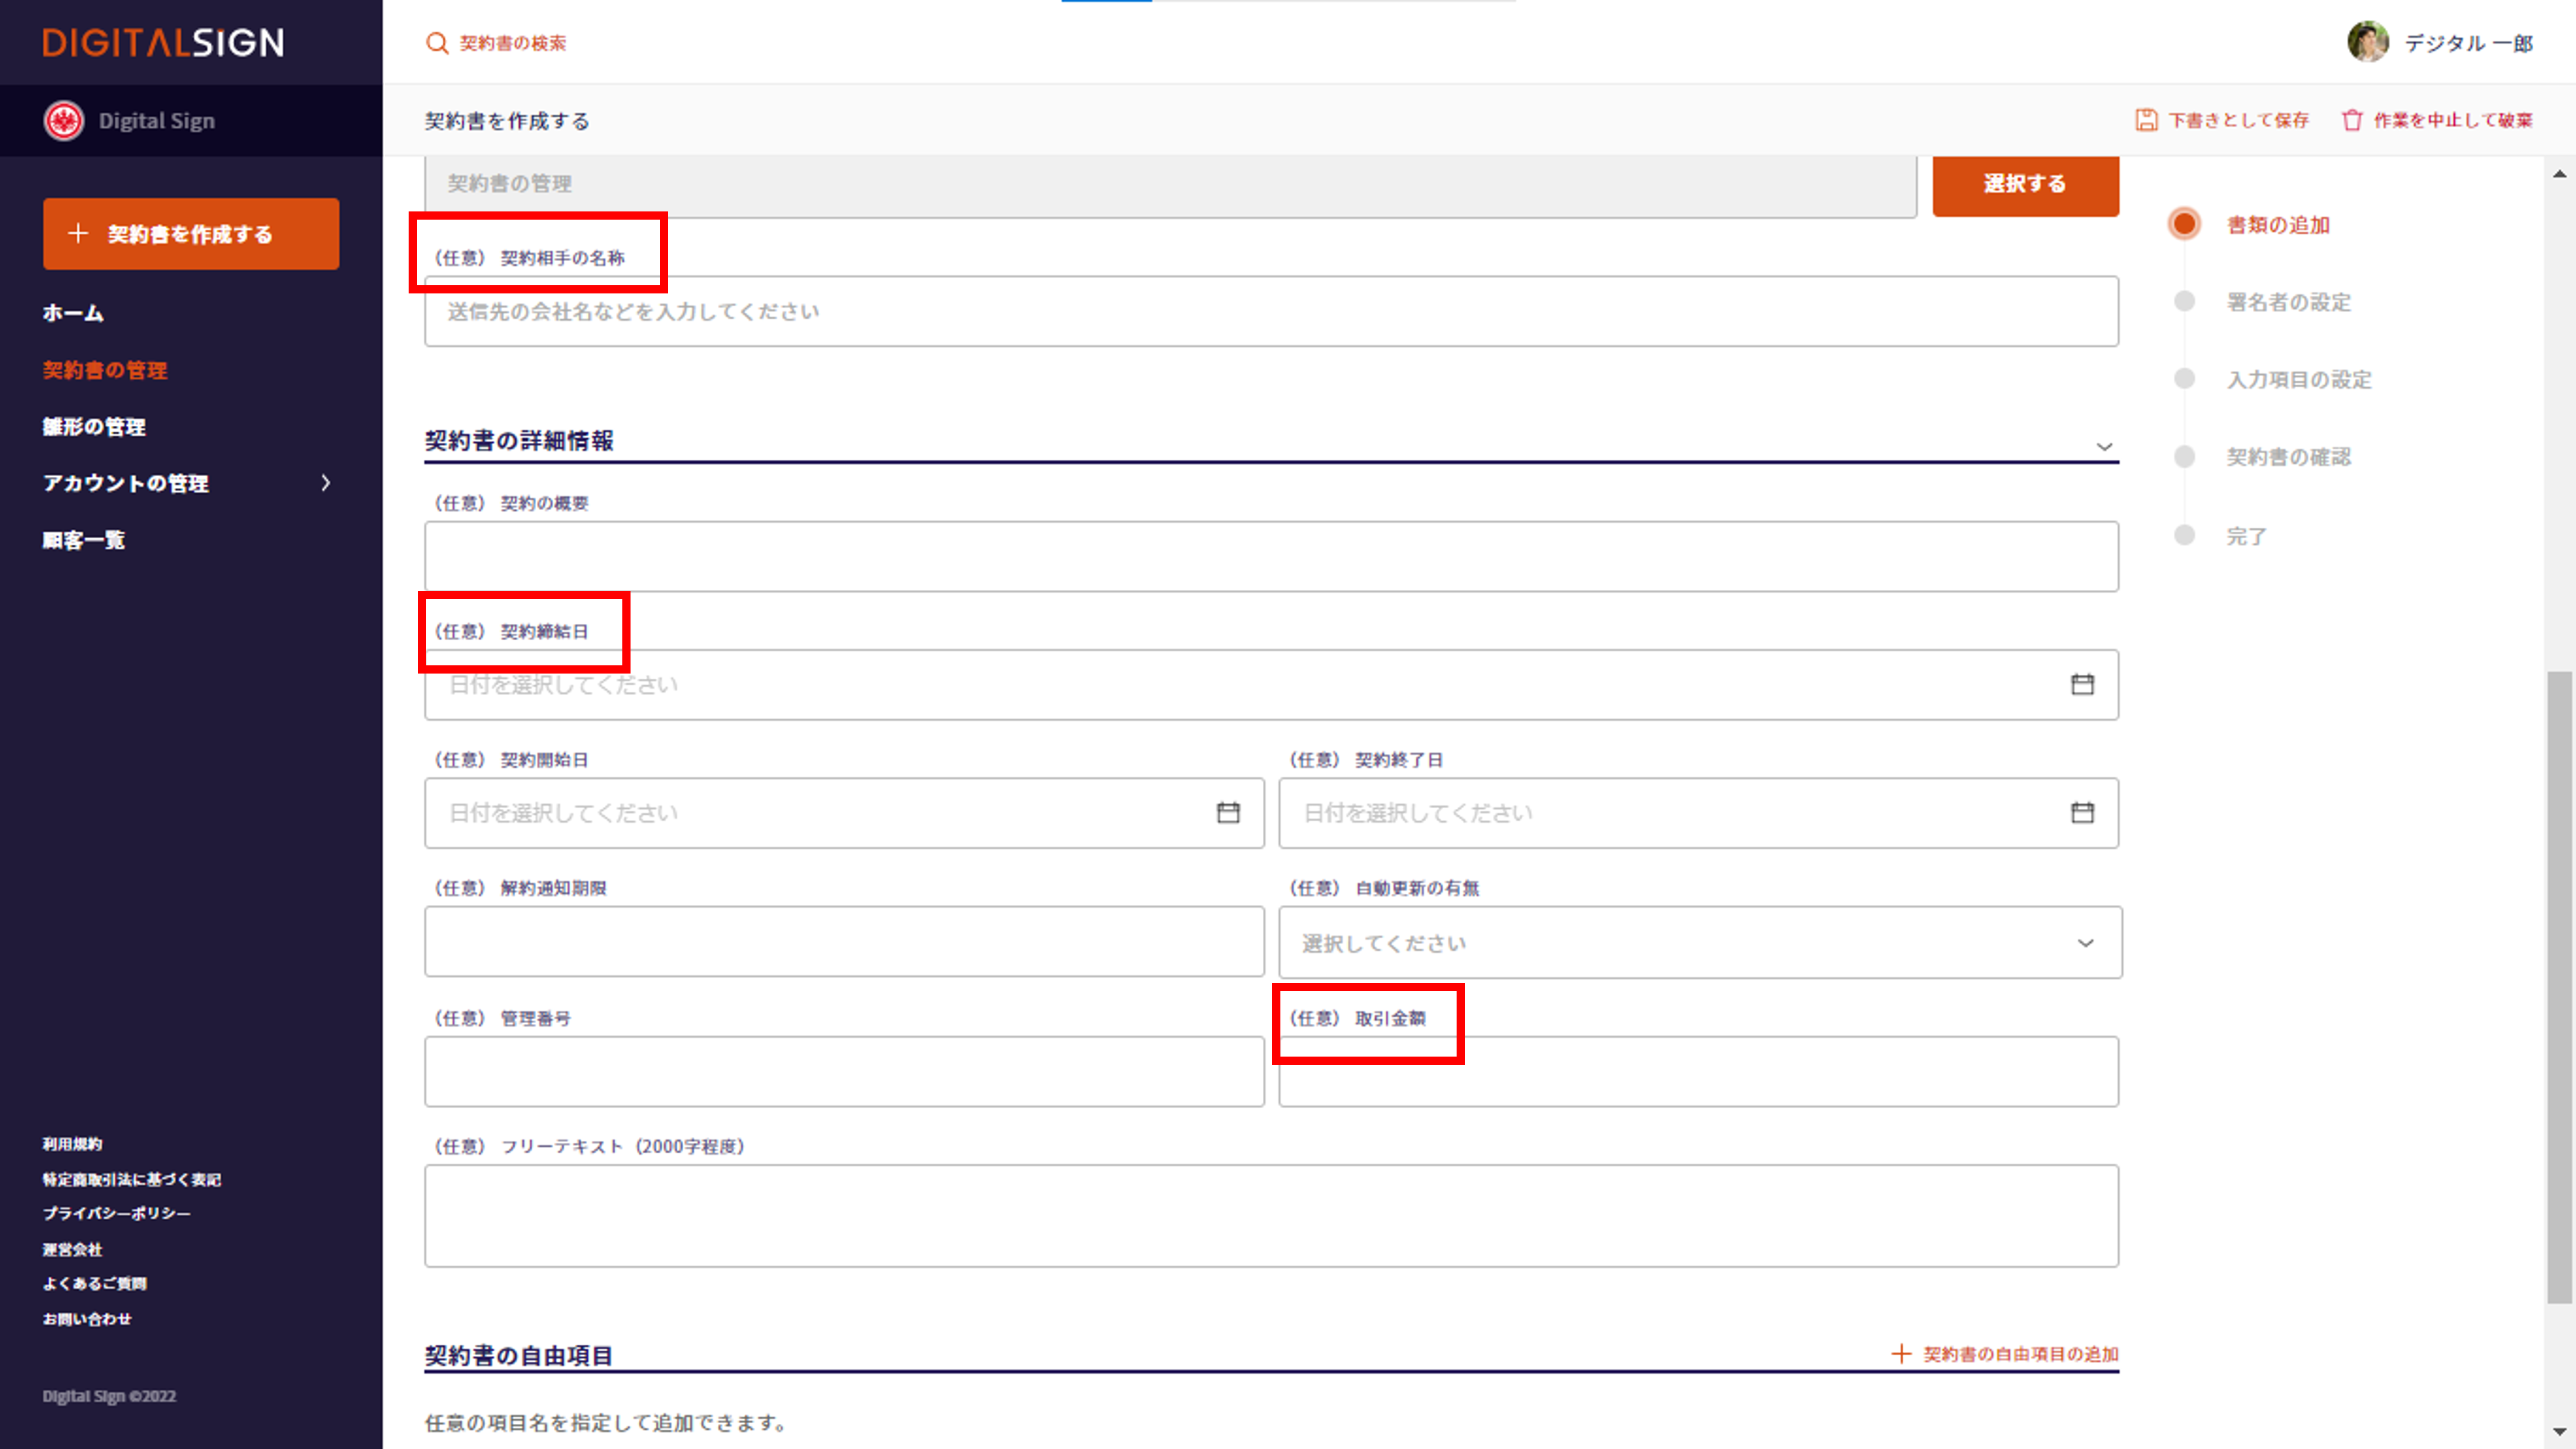Select the 書類の追加 step indicator
The image size is (2576, 1449).
click(x=2184, y=224)
